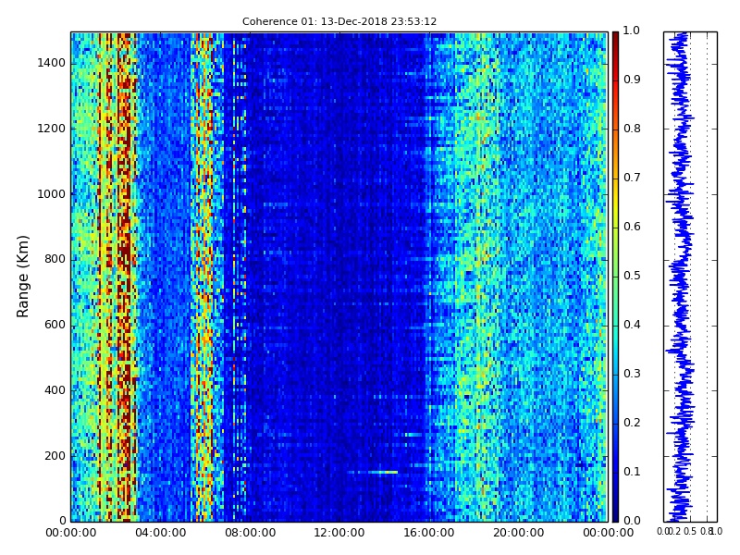Click the blue coherence profile line in the side plot
740x555 pixels.
pos(680,277)
